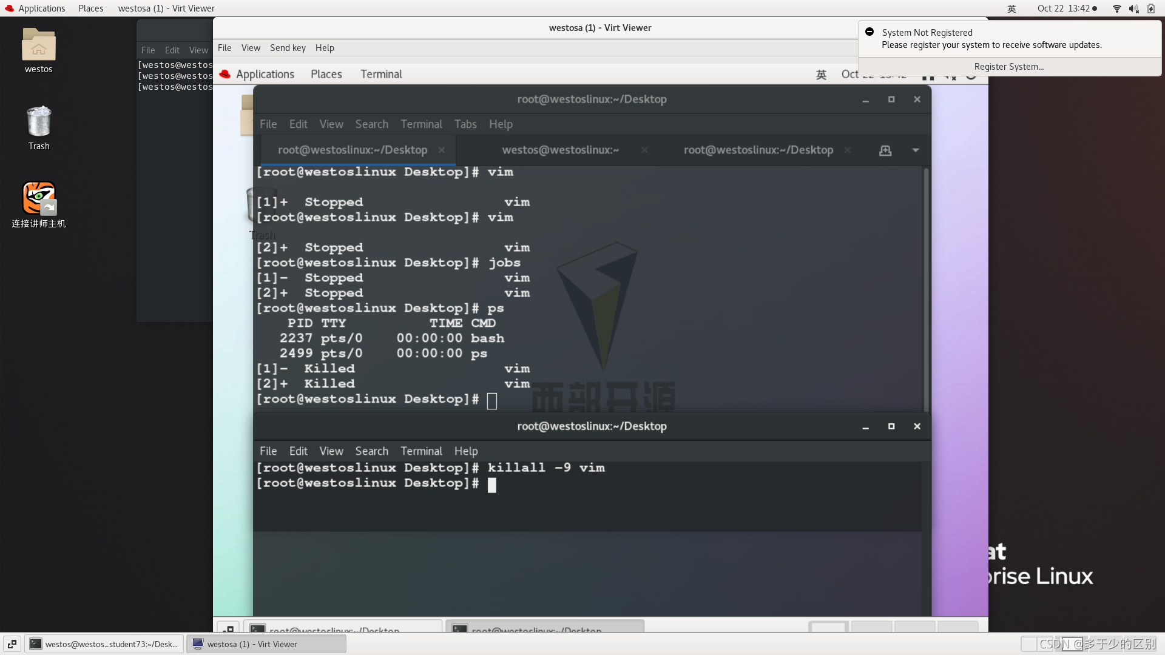Screen dimensions: 1165x655
Task: Open File menu in the lower terminal
Action: [268, 451]
